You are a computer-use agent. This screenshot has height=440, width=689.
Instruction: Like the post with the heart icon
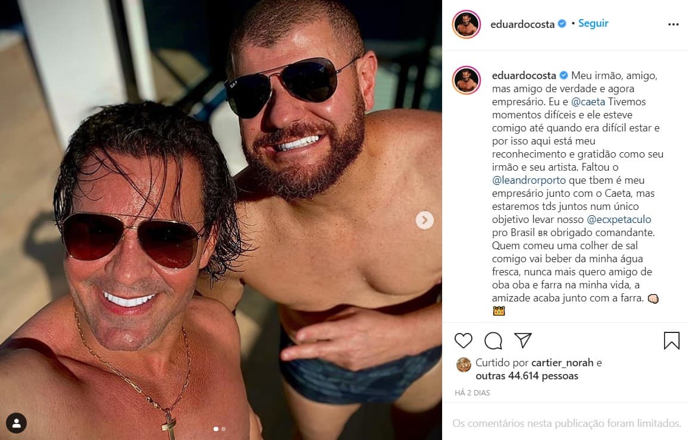(x=463, y=341)
